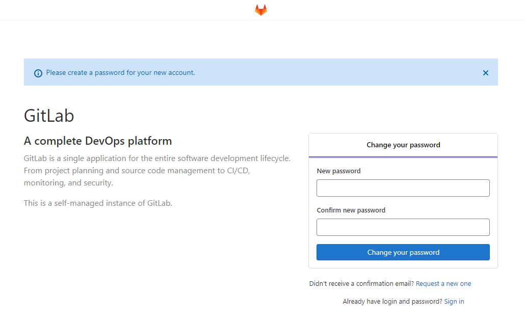Viewport: 525px width, 321px height.
Task: Click the 'Confirm new password' field label
Action: [351, 210]
